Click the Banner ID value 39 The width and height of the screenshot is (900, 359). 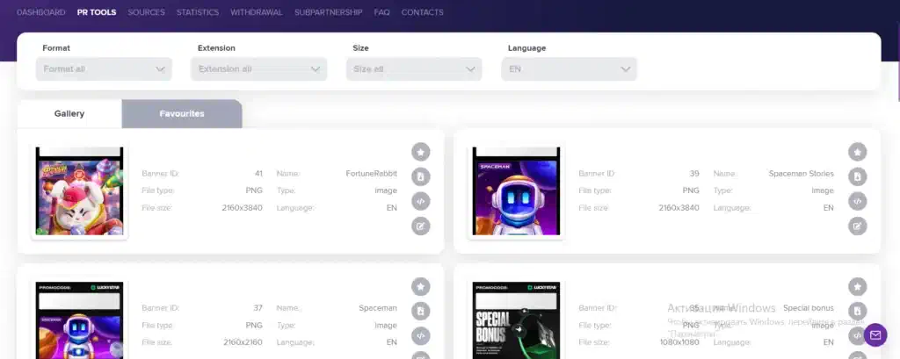coord(694,173)
